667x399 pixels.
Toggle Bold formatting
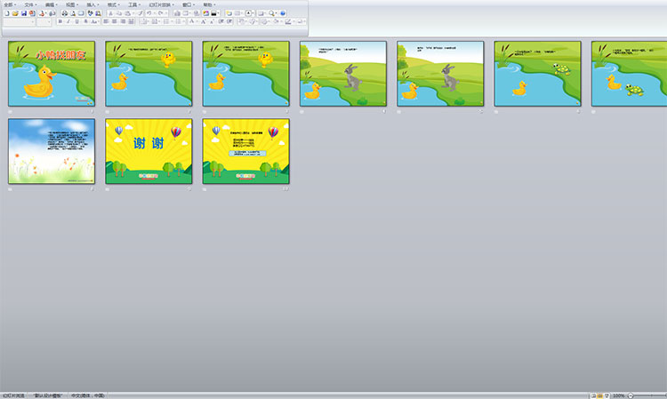(60, 21)
